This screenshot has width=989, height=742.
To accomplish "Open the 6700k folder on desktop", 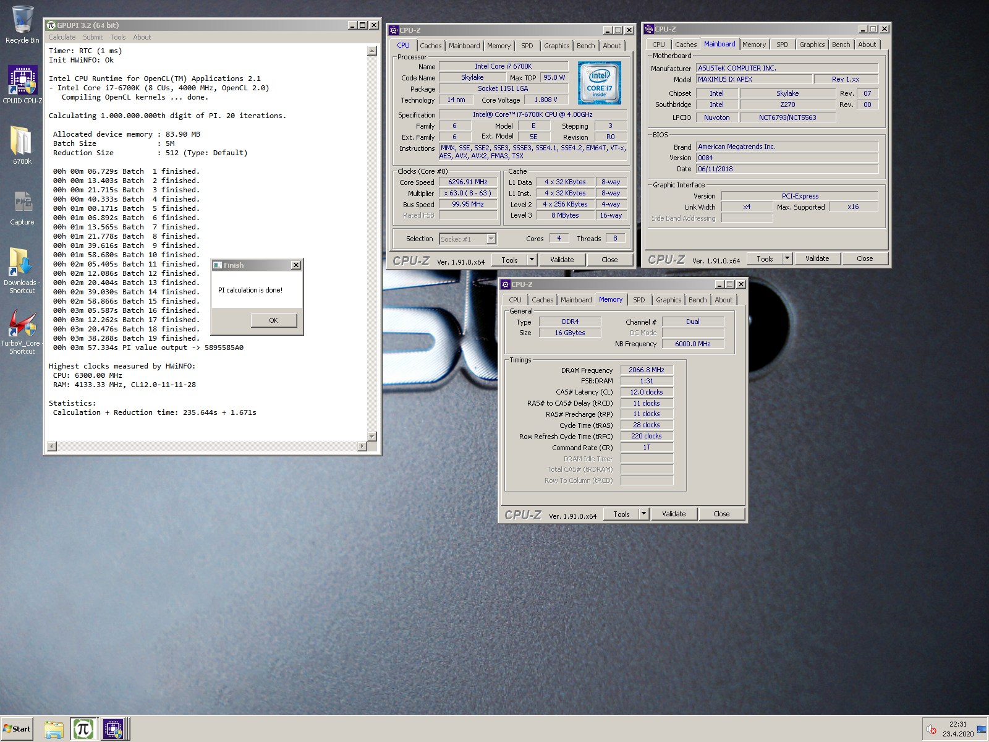I will click(22, 145).
